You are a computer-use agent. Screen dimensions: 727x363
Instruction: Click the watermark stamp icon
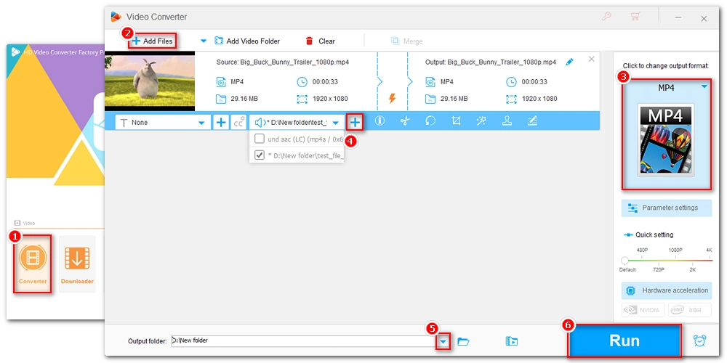(507, 122)
